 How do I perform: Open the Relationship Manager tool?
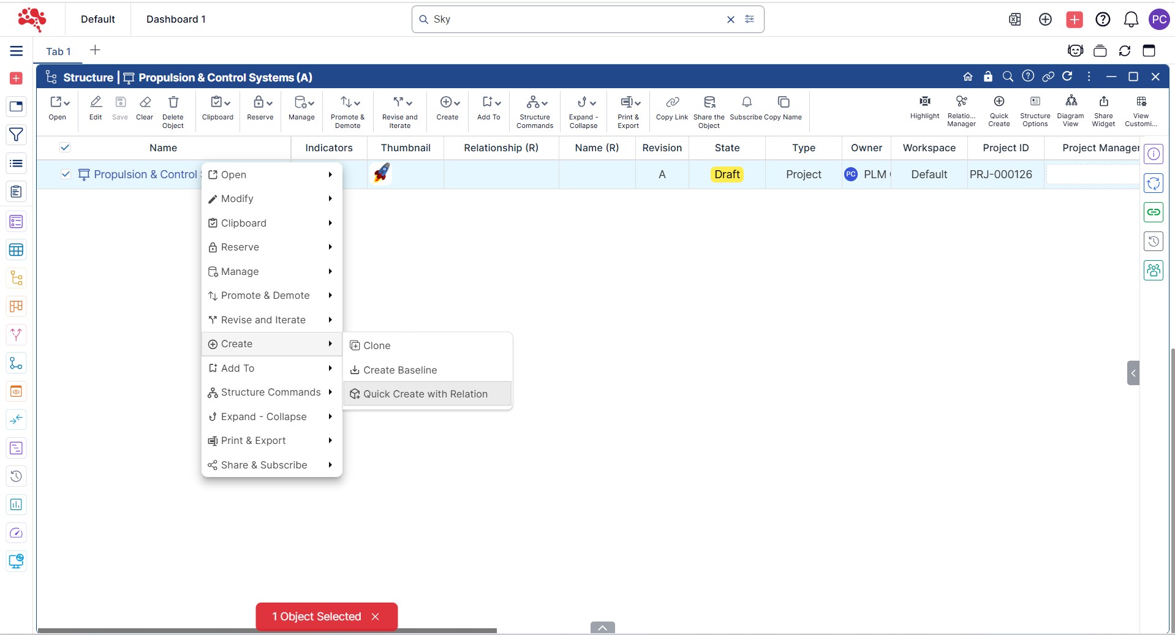tap(961, 102)
